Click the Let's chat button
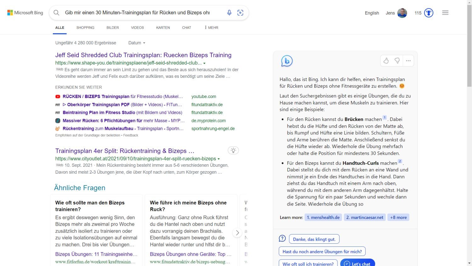This screenshot has width=472, height=266. pos(357,263)
